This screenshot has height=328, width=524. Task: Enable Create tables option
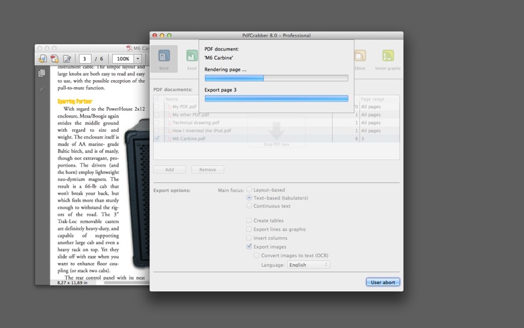click(249, 220)
